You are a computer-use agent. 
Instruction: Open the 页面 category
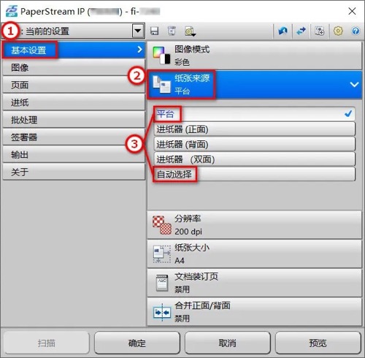[74, 85]
